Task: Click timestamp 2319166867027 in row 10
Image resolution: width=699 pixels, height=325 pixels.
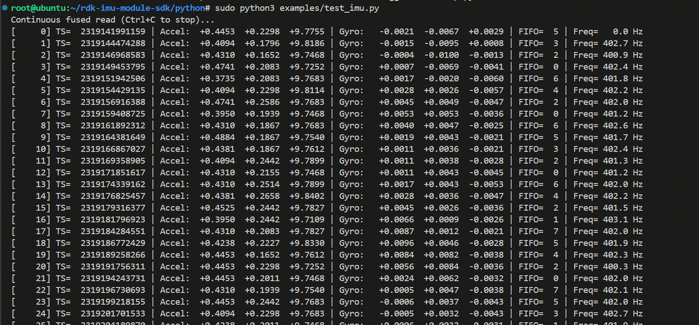Action: pos(113,149)
